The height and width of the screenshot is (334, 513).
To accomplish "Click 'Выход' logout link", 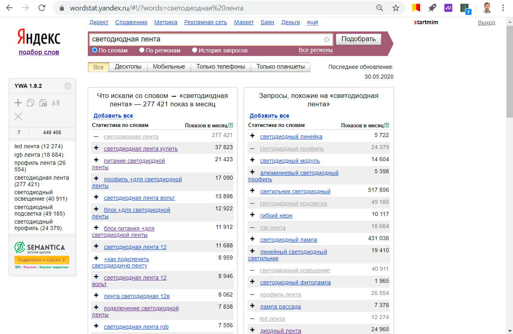I will click(486, 23).
